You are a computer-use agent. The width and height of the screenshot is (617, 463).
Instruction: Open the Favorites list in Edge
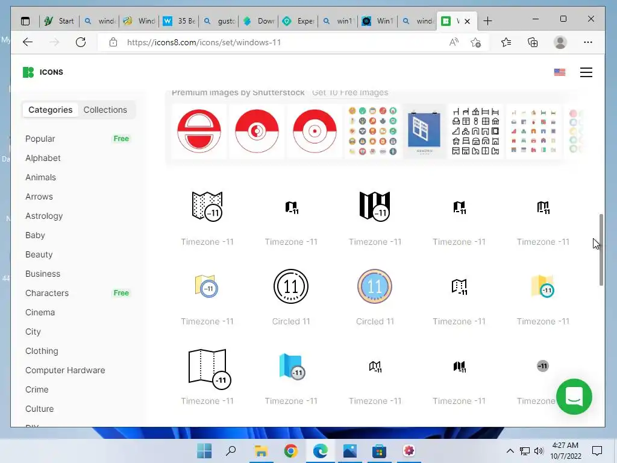pyautogui.click(x=506, y=42)
